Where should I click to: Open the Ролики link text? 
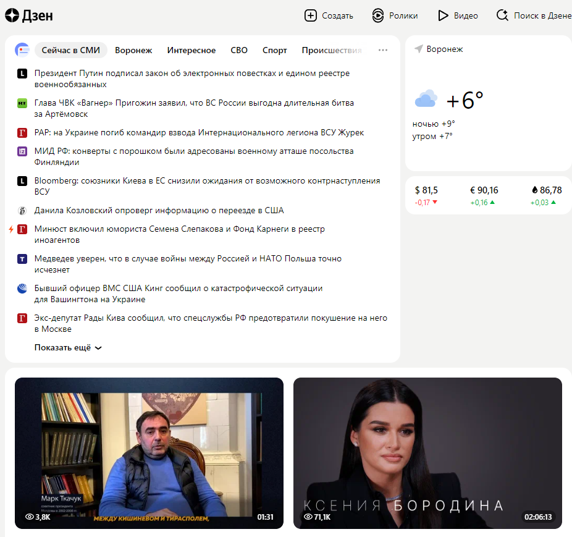coord(403,15)
